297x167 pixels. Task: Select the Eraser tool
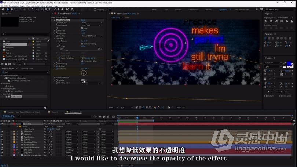(x=62, y=9)
